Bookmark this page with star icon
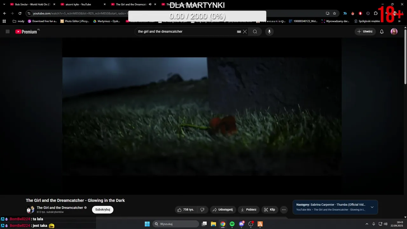The width and height of the screenshot is (407, 229). 335,13
